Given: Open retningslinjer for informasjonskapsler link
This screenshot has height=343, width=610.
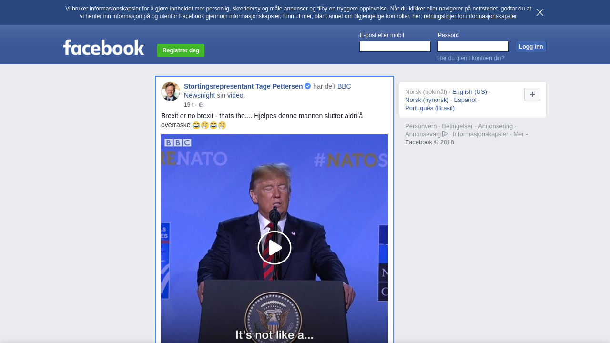Looking at the screenshot, I should click(x=470, y=16).
